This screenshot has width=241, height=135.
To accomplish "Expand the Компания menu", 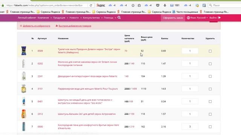I will [x=44, y=18].
